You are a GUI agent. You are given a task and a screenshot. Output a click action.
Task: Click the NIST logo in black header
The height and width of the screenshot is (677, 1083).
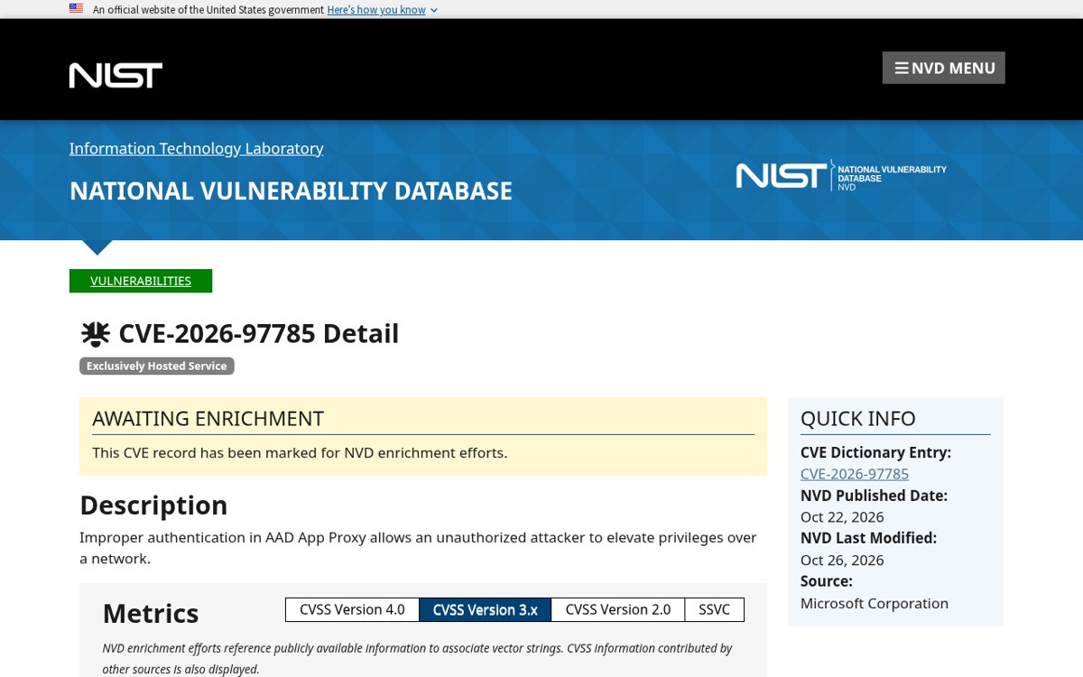116,75
